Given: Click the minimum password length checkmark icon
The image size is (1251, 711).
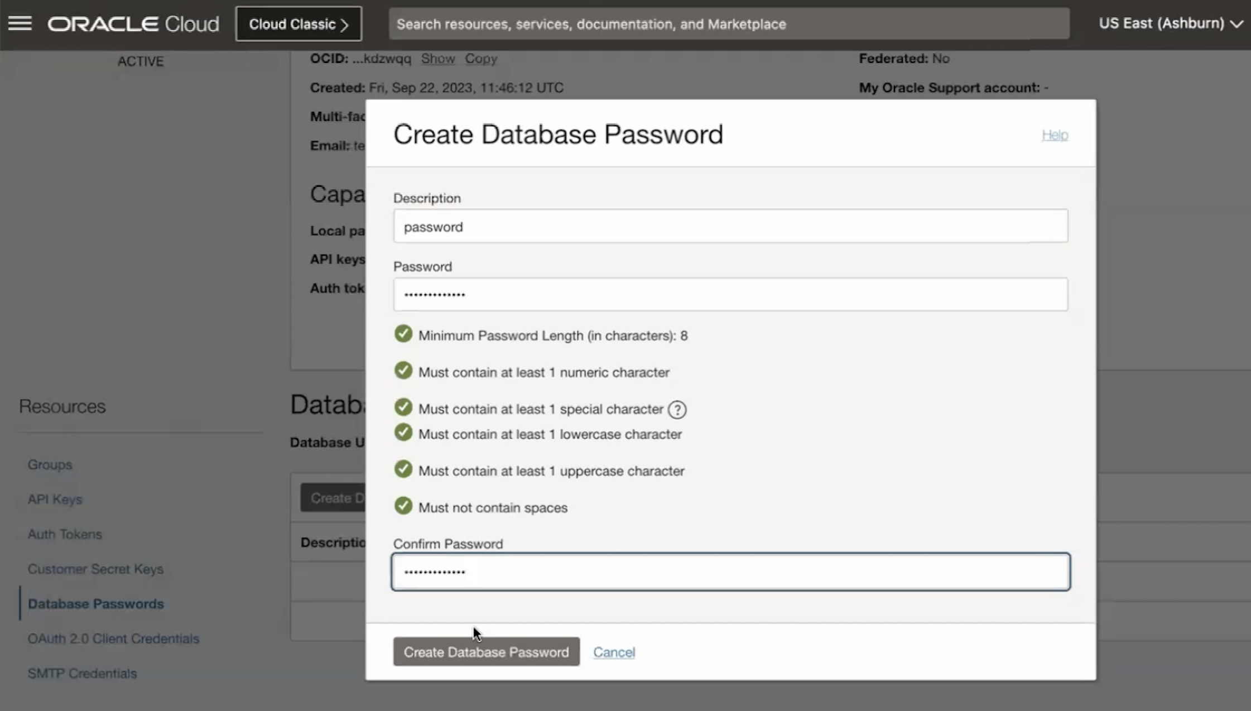Looking at the screenshot, I should click(403, 334).
